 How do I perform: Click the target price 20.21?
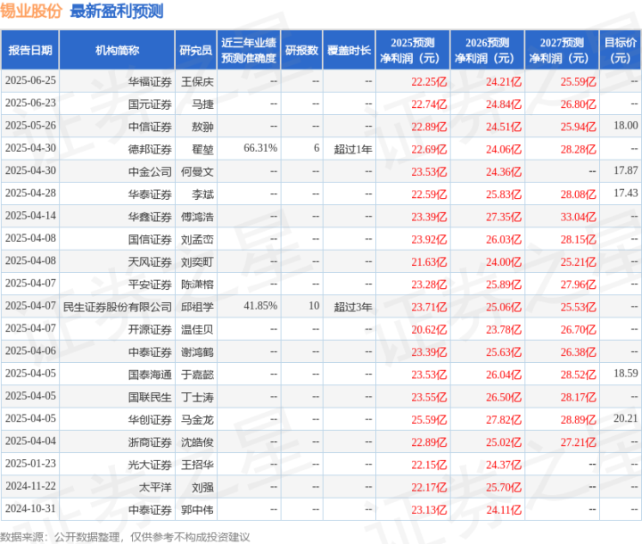[626, 418]
